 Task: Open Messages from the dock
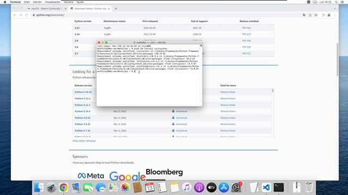click(x=101, y=187)
